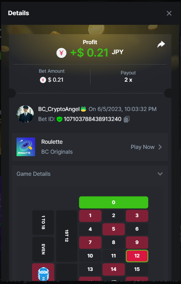This screenshot has height=284, width=181.
Task: Click the Play Now chevron arrow
Action: 160,147
